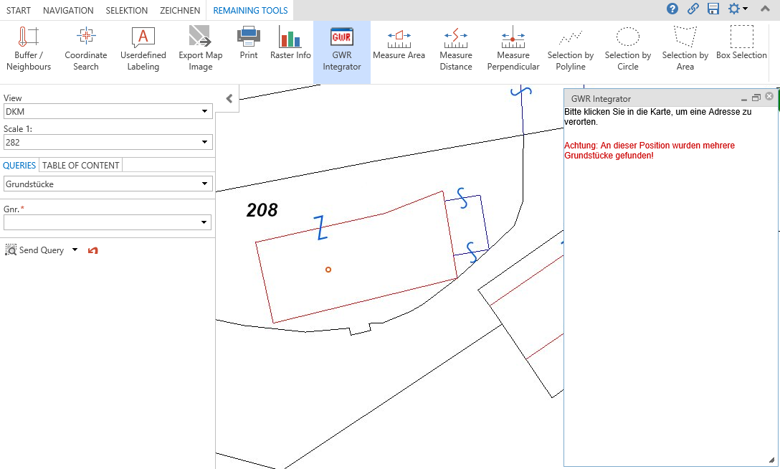Switch to the ZEICHNEN ribbon tab
Screen dimensions: 780x469
click(x=180, y=10)
